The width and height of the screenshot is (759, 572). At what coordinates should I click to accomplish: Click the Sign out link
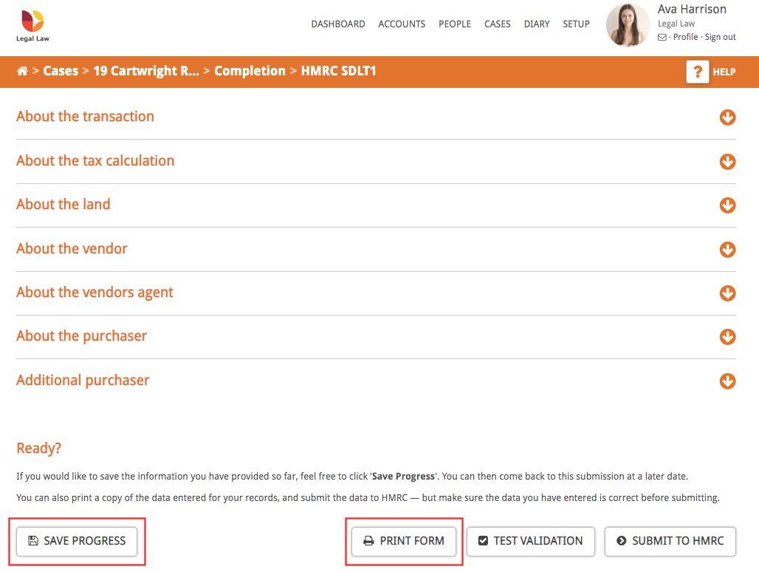coord(720,37)
